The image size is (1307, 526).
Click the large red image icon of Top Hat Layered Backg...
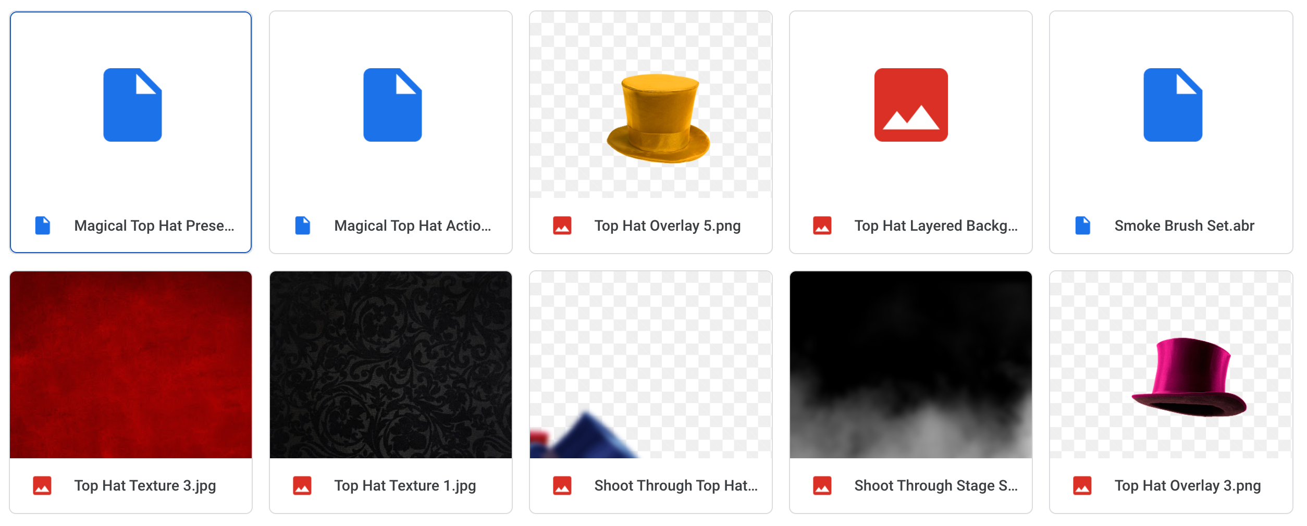pyautogui.click(x=911, y=105)
